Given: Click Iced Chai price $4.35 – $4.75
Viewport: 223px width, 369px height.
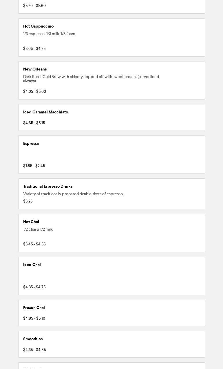Looking at the screenshot, I should coord(34,287).
